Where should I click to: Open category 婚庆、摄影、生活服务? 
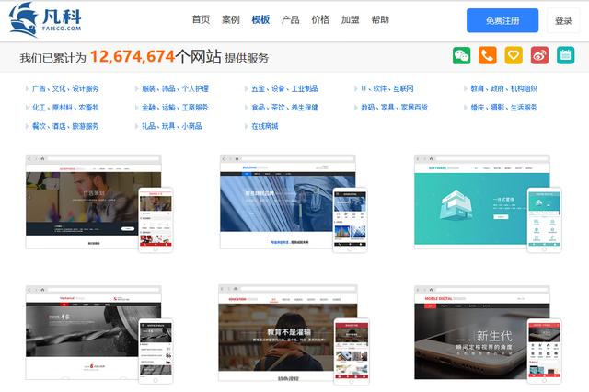[503, 108]
